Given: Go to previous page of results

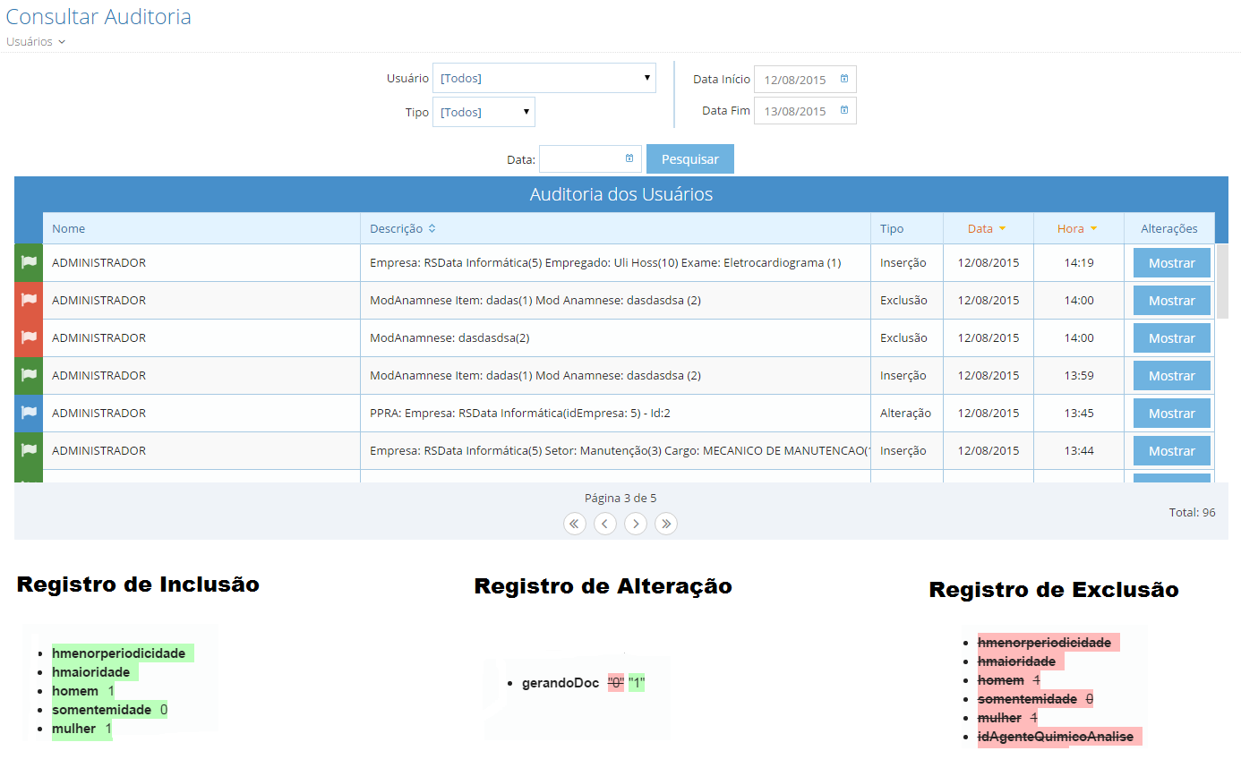Looking at the screenshot, I should point(605,524).
